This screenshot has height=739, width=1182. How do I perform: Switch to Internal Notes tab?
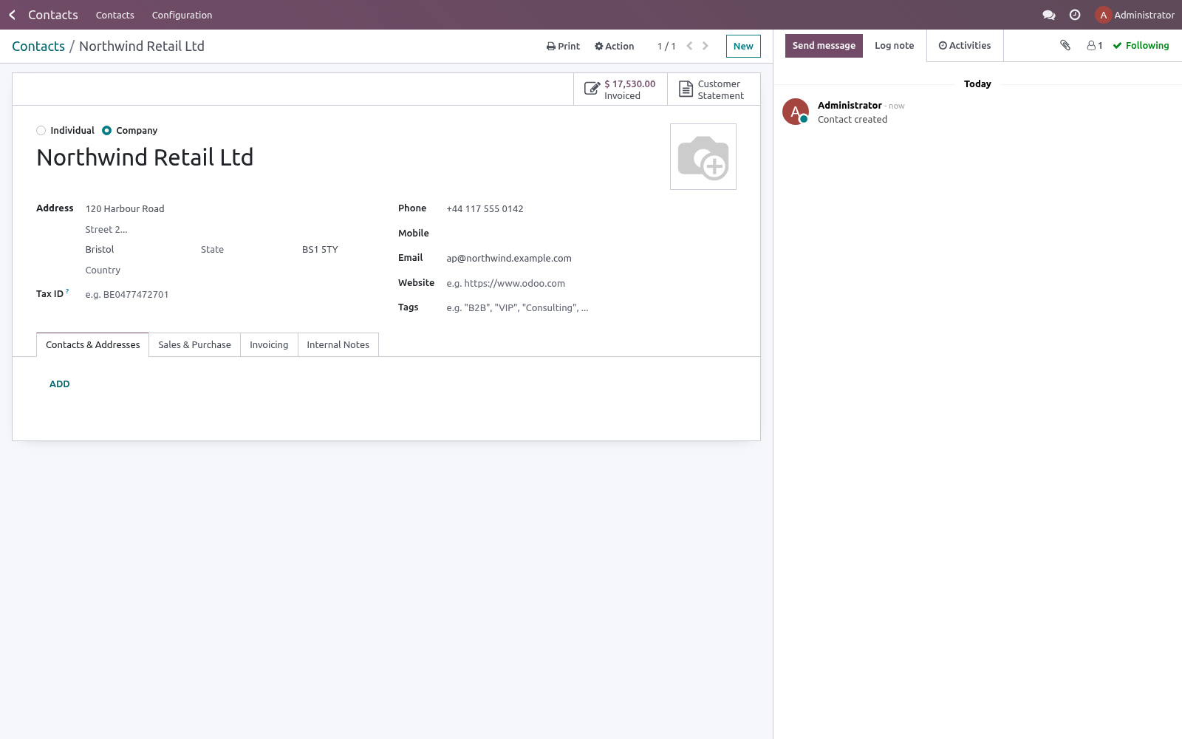(x=338, y=345)
